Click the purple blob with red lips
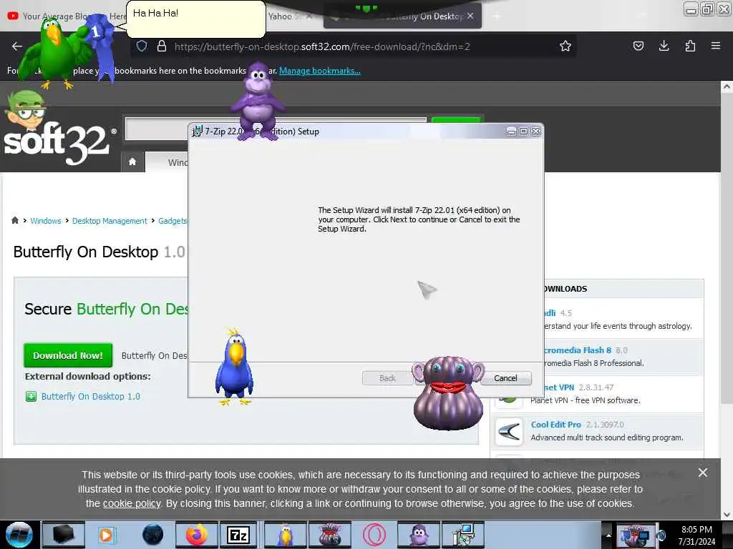Image resolution: width=733 pixels, height=549 pixels. (448, 393)
